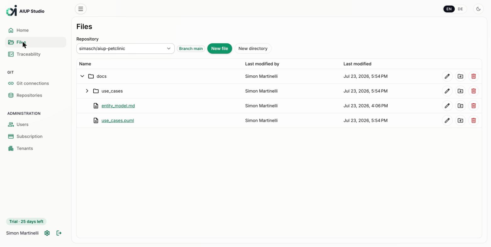Click the Branch main badge
Screen dimensions: 491x247
191,49
